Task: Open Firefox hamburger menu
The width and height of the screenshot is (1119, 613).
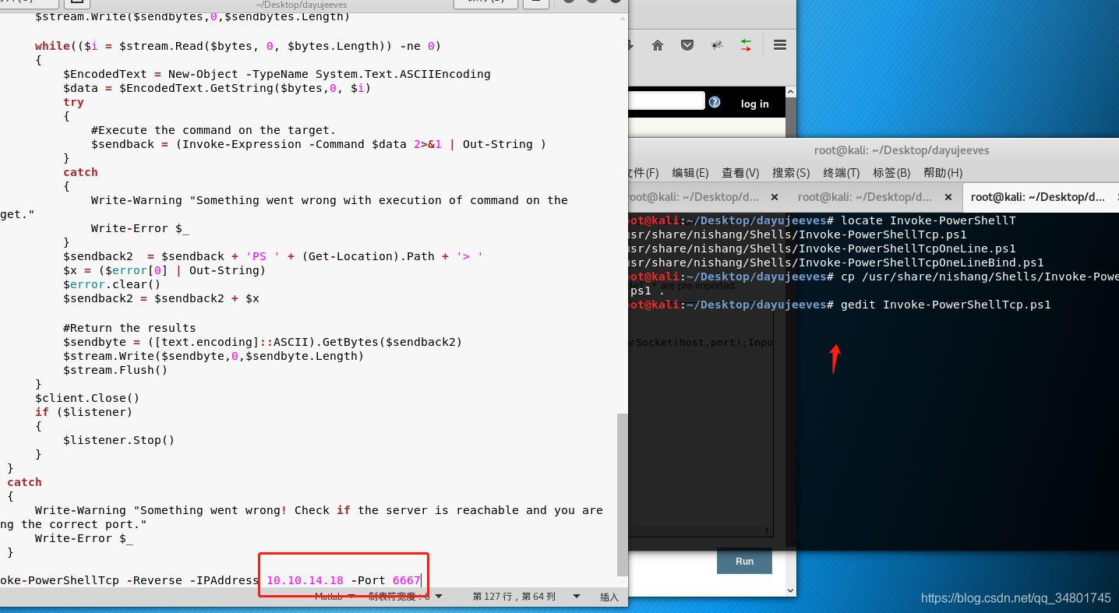Action: point(780,45)
